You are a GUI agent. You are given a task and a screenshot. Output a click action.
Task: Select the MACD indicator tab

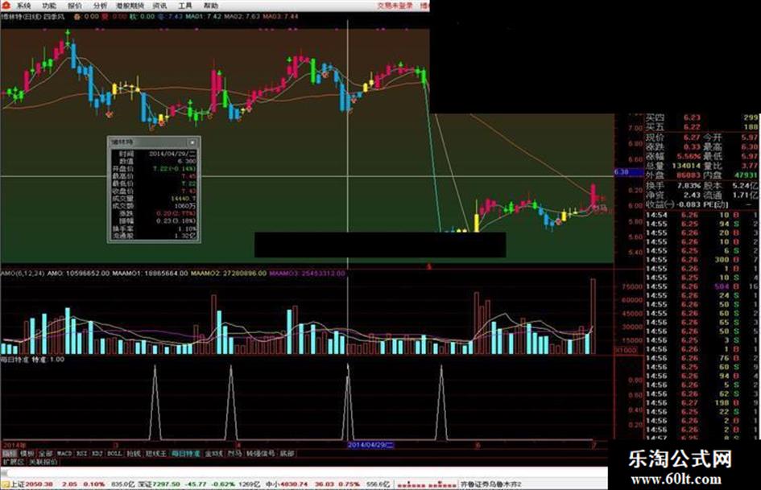[x=64, y=454]
